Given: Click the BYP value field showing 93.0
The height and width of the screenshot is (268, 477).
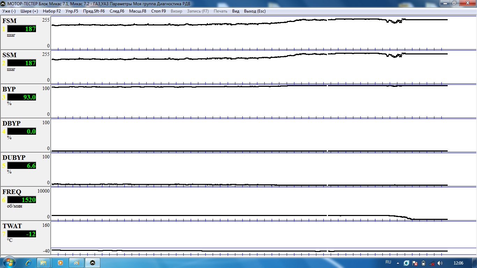Looking at the screenshot, I should tap(22, 97).
